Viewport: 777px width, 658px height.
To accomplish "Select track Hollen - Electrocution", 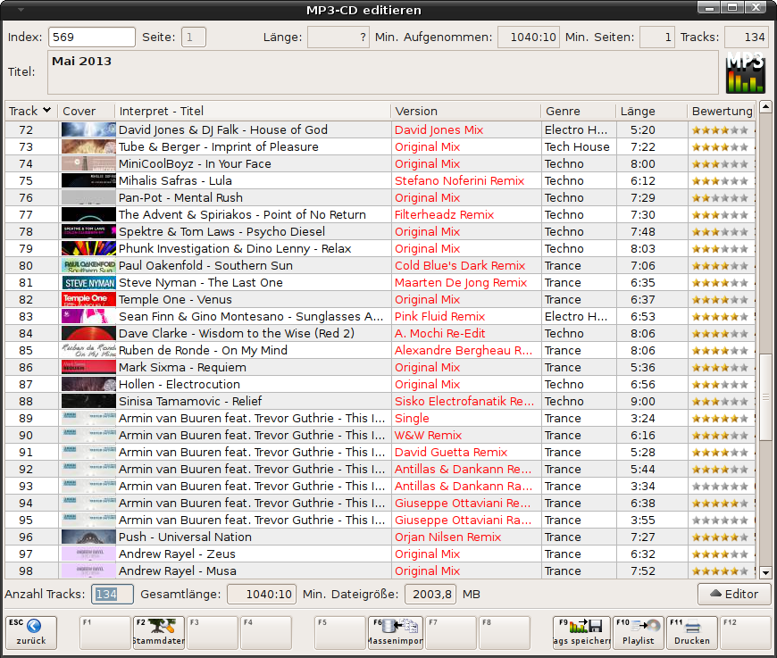I will click(x=180, y=385).
